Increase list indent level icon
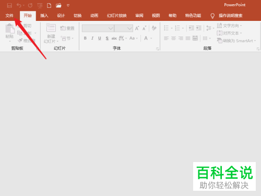This screenshot has height=196, width=261. pos(199,28)
